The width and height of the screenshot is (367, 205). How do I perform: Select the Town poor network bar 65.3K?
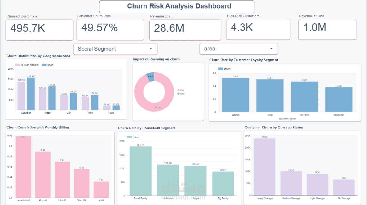point(85,104)
